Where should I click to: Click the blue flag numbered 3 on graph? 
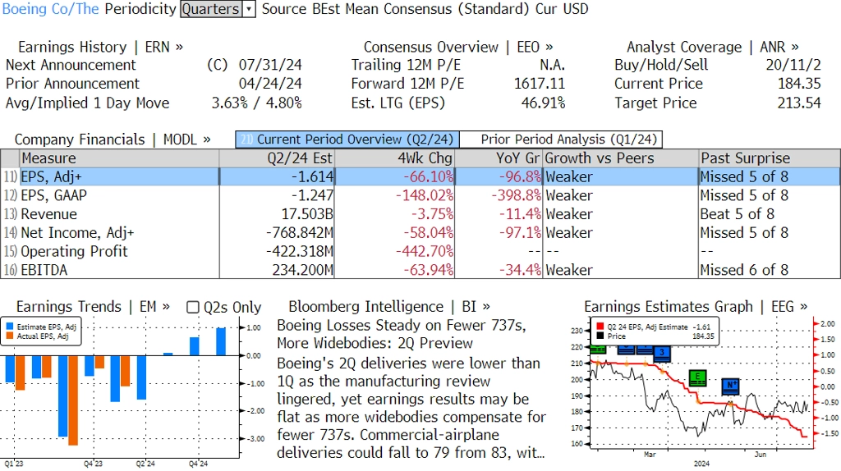click(662, 353)
